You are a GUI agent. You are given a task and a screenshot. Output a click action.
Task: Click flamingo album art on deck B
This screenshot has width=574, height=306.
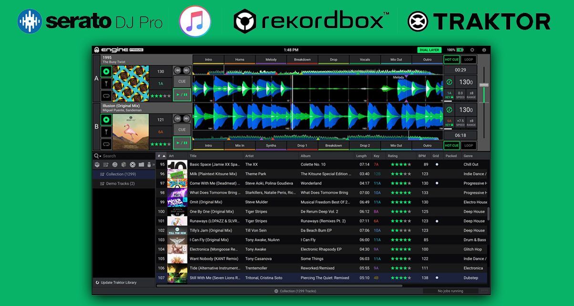point(131,132)
